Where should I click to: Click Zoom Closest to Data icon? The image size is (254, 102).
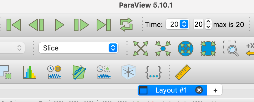click(x=208, y=48)
